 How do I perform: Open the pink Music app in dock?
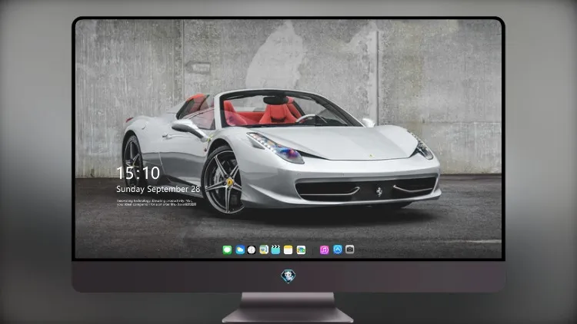pos(324,250)
